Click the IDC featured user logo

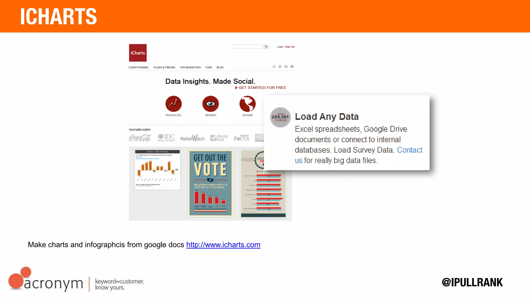(x=166, y=138)
